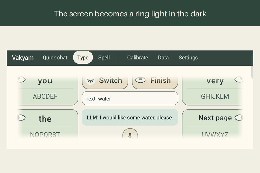
Task: Click the NOPQRST letter group text
Action: [45, 135]
